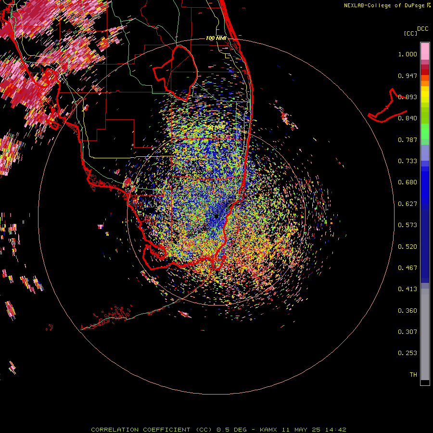Select the 1.000 legend value
Screen dimensions: 433x433
408,54
